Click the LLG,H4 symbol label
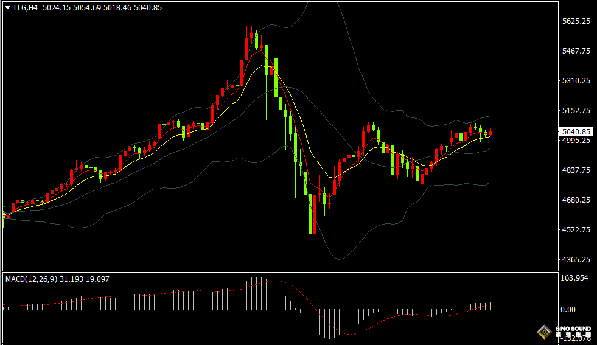Image resolution: width=597 pixels, height=345 pixels. [x=27, y=8]
